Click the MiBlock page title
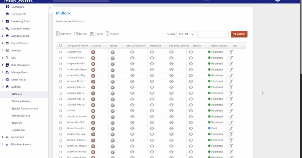302x158 pixels. coord(63,13)
